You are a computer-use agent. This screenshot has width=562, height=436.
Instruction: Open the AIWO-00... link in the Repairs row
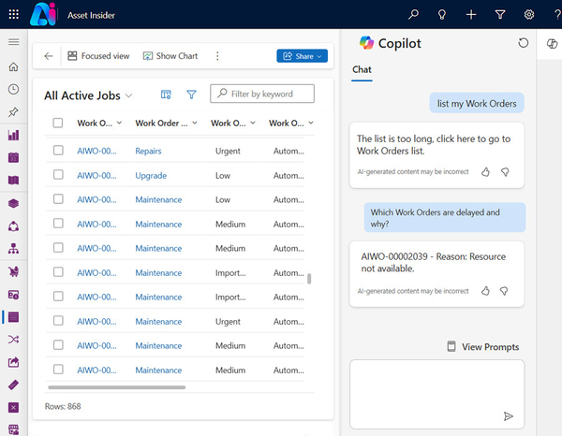pos(96,151)
